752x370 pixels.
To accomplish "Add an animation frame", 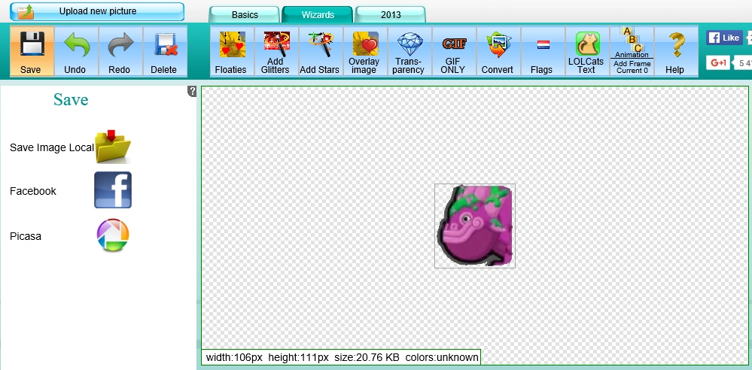I will [631, 51].
